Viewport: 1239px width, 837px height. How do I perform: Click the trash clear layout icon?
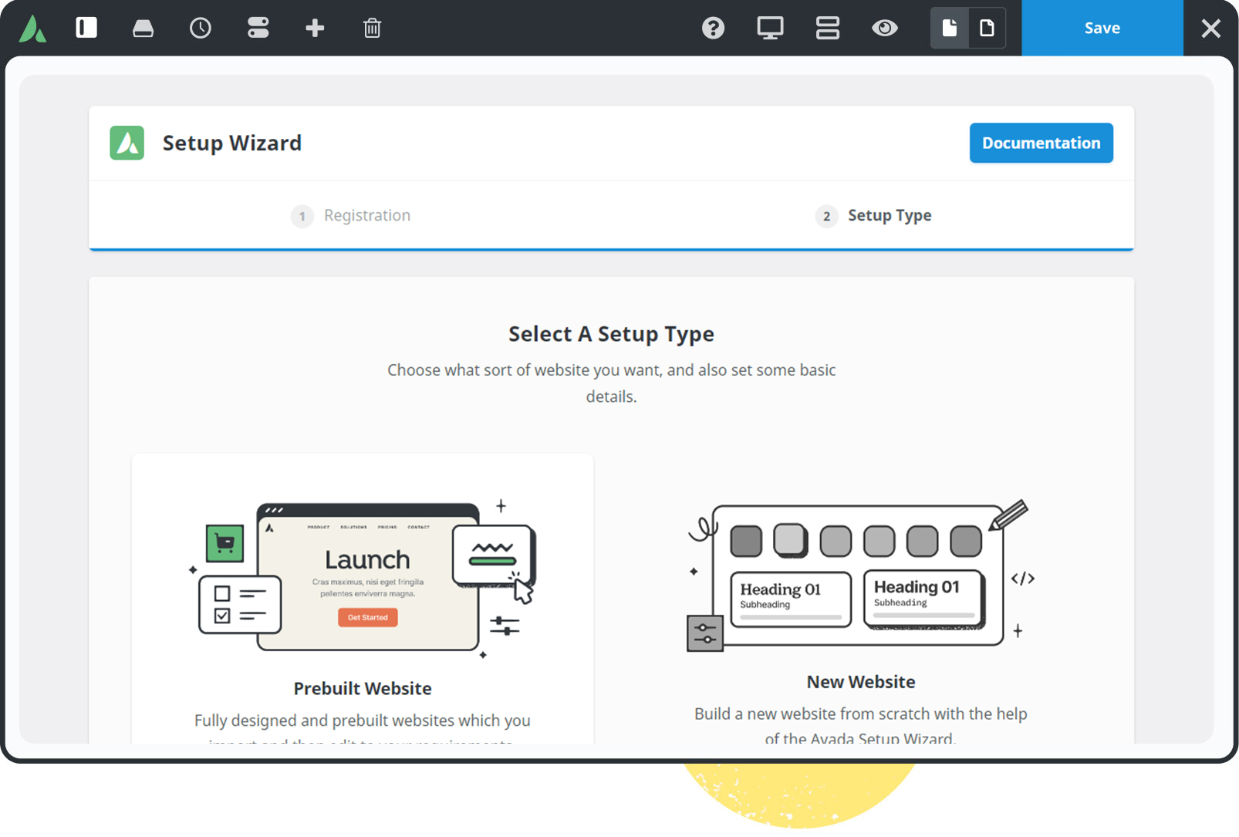click(372, 29)
